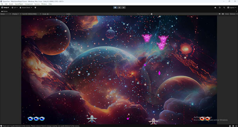The height and width of the screenshot is (127, 238).
Task: Stop play mode with the Play button
Action: (x=115, y=8)
